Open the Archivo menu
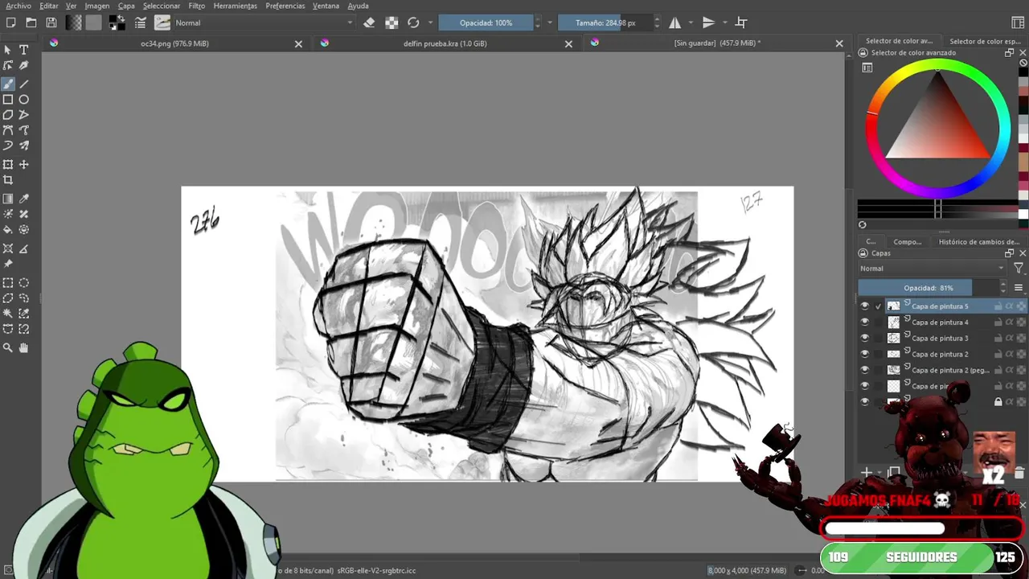 tap(18, 6)
